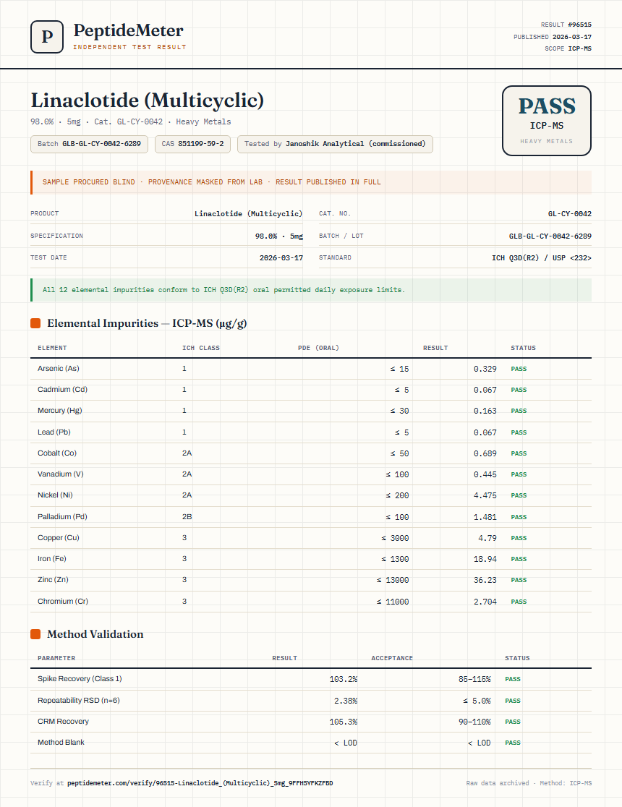Select the Copper result 4.79
The width and height of the screenshot is (622, 807).
[x=487, y=538]
